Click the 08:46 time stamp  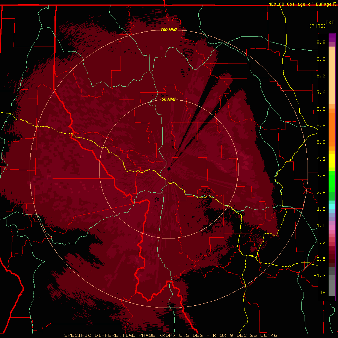pos(269,335)
